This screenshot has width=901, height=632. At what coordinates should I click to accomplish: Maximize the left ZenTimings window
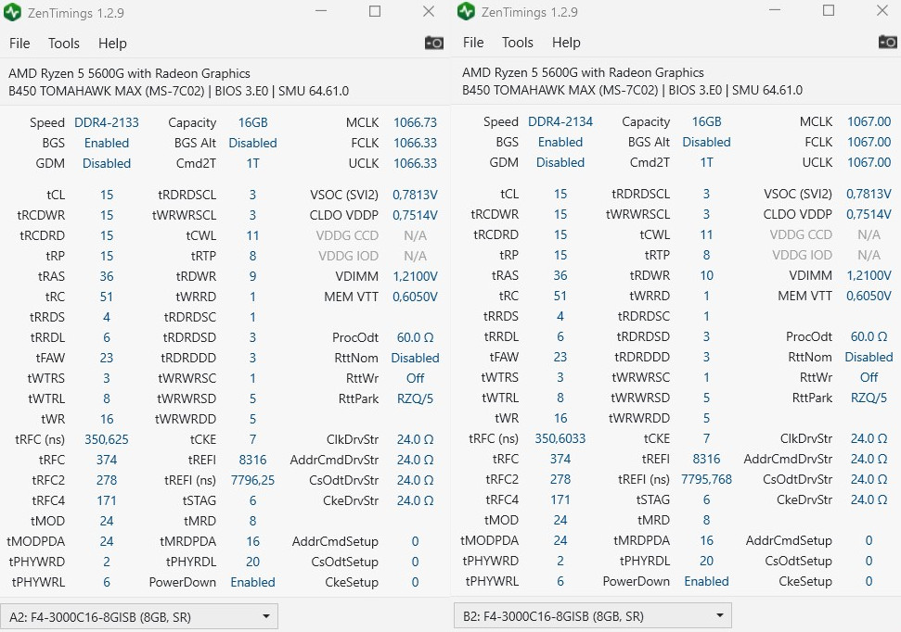click(x=375, y=11)
